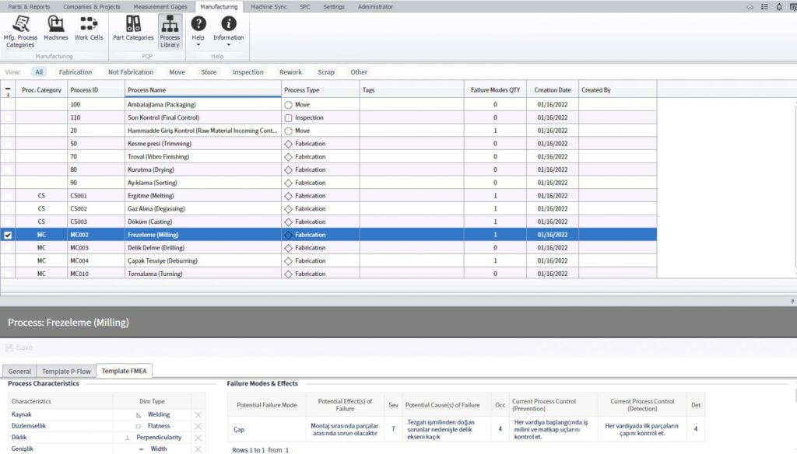Check the Ergitme (Melting) row checkbox
Viewport: 797px width, 454px height.
click(8, 196)
